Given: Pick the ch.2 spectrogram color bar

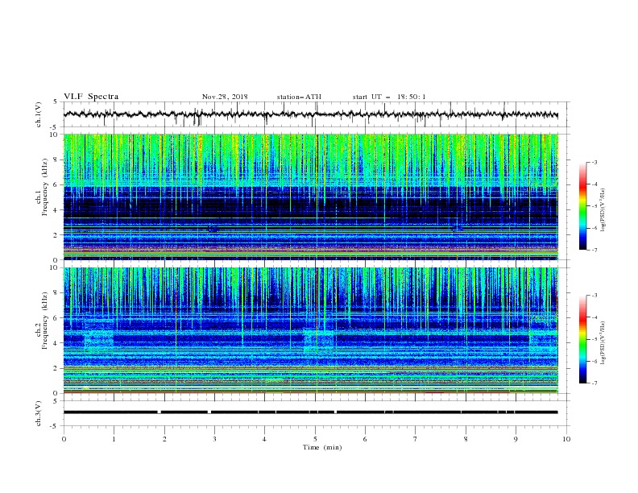Looking at the screenshot, I should 582,339.
